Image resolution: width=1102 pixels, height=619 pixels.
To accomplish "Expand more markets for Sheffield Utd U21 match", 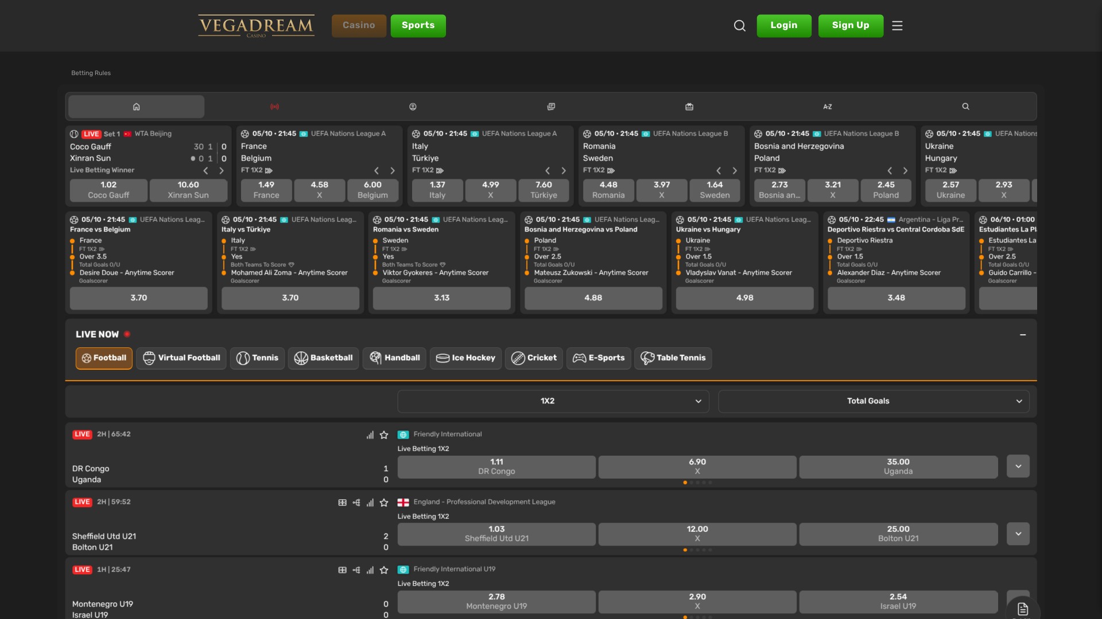I will pos(1018,534).
